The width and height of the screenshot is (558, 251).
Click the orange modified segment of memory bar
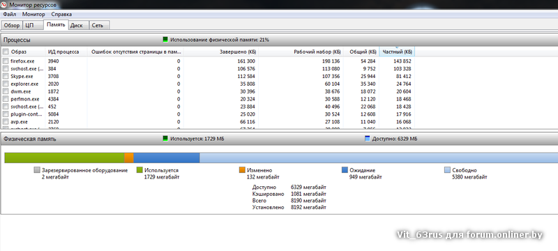pos(129,158)
